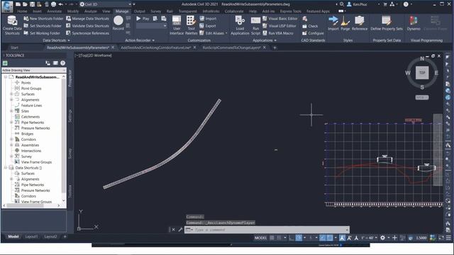Click Check in CAD Standards
Image resolution: width=454 pixels, height=255 pixels.
click(310, 26)
